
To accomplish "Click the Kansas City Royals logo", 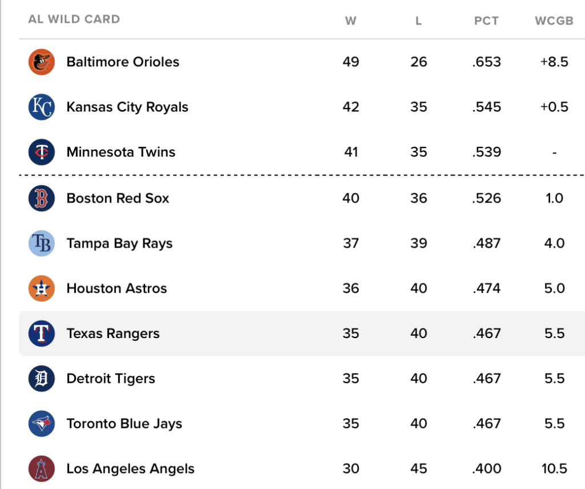I will coord(41,107).
